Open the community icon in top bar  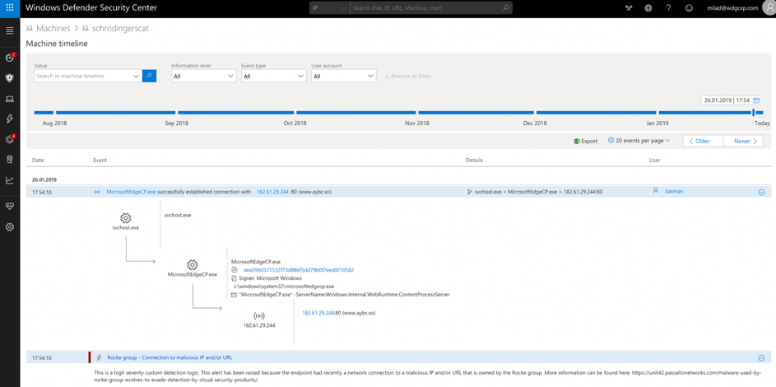coord(629,8)
